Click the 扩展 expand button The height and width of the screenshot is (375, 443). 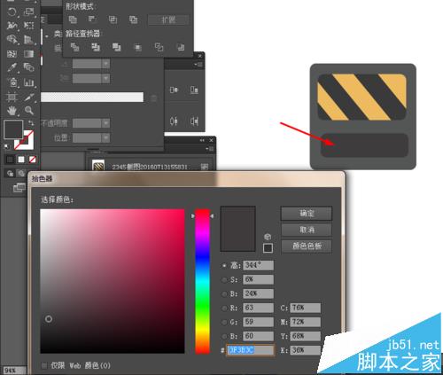[168, 20]
